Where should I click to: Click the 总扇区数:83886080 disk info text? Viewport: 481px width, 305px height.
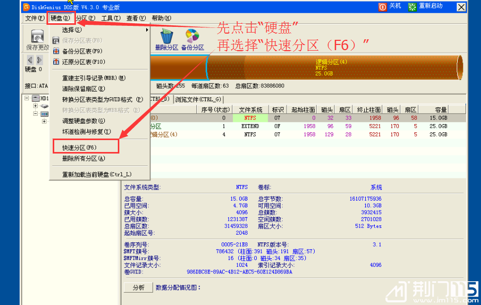click(259, 86)
